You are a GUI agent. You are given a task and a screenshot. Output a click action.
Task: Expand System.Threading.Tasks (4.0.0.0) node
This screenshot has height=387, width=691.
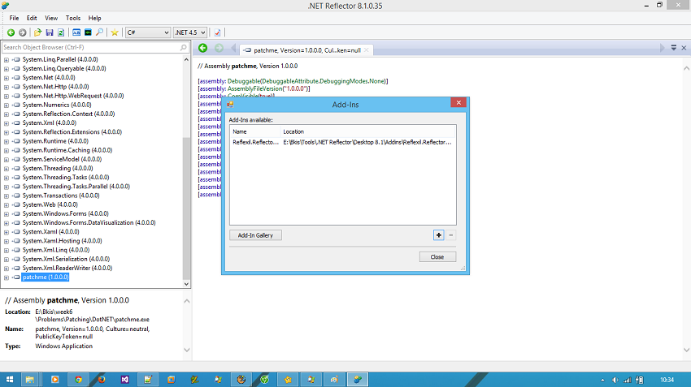(7, 178)
